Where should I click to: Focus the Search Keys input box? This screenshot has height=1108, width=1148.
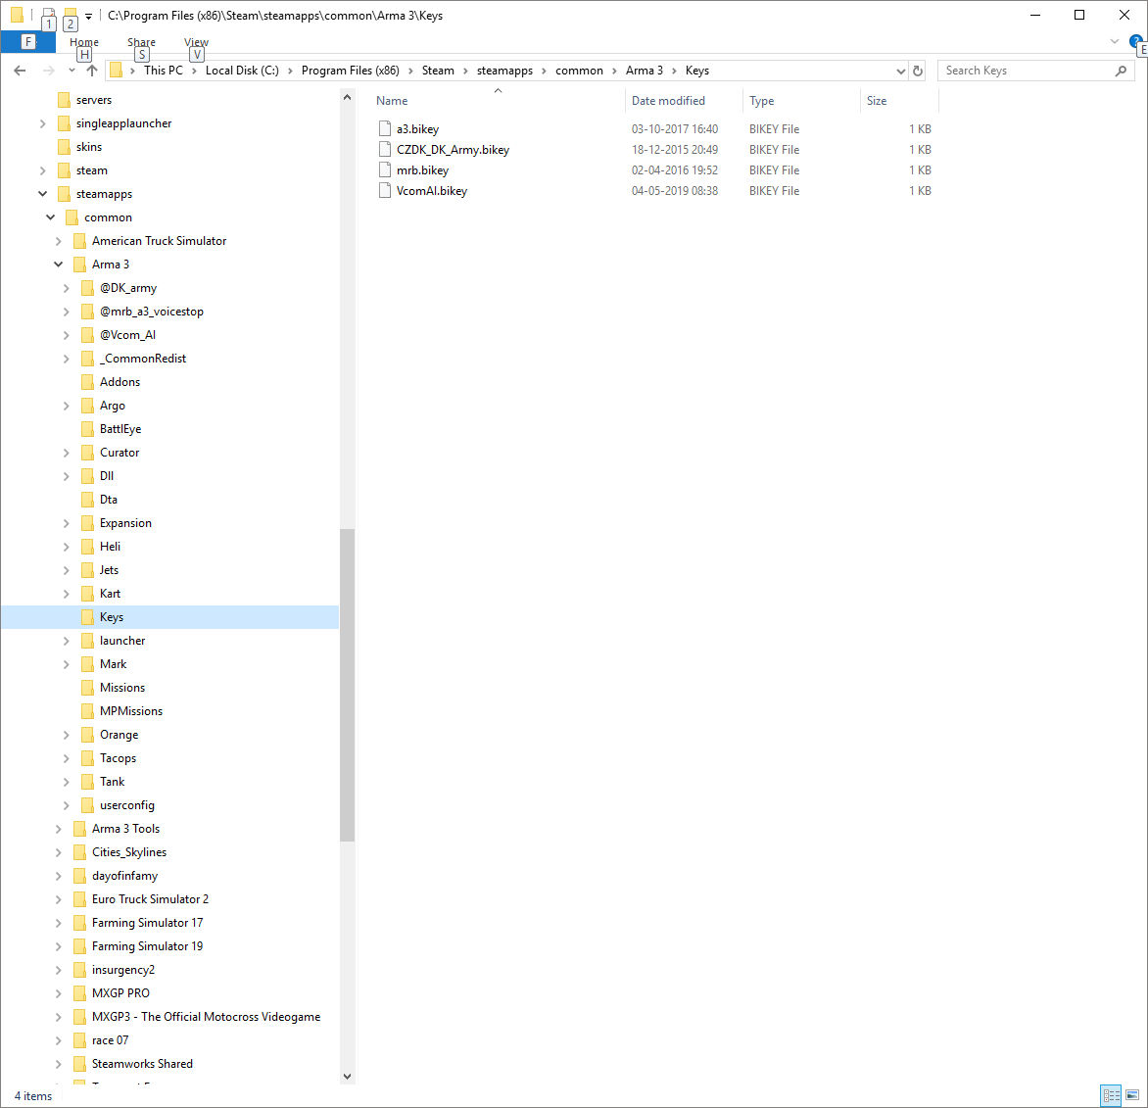click(x=1036, y=72)
